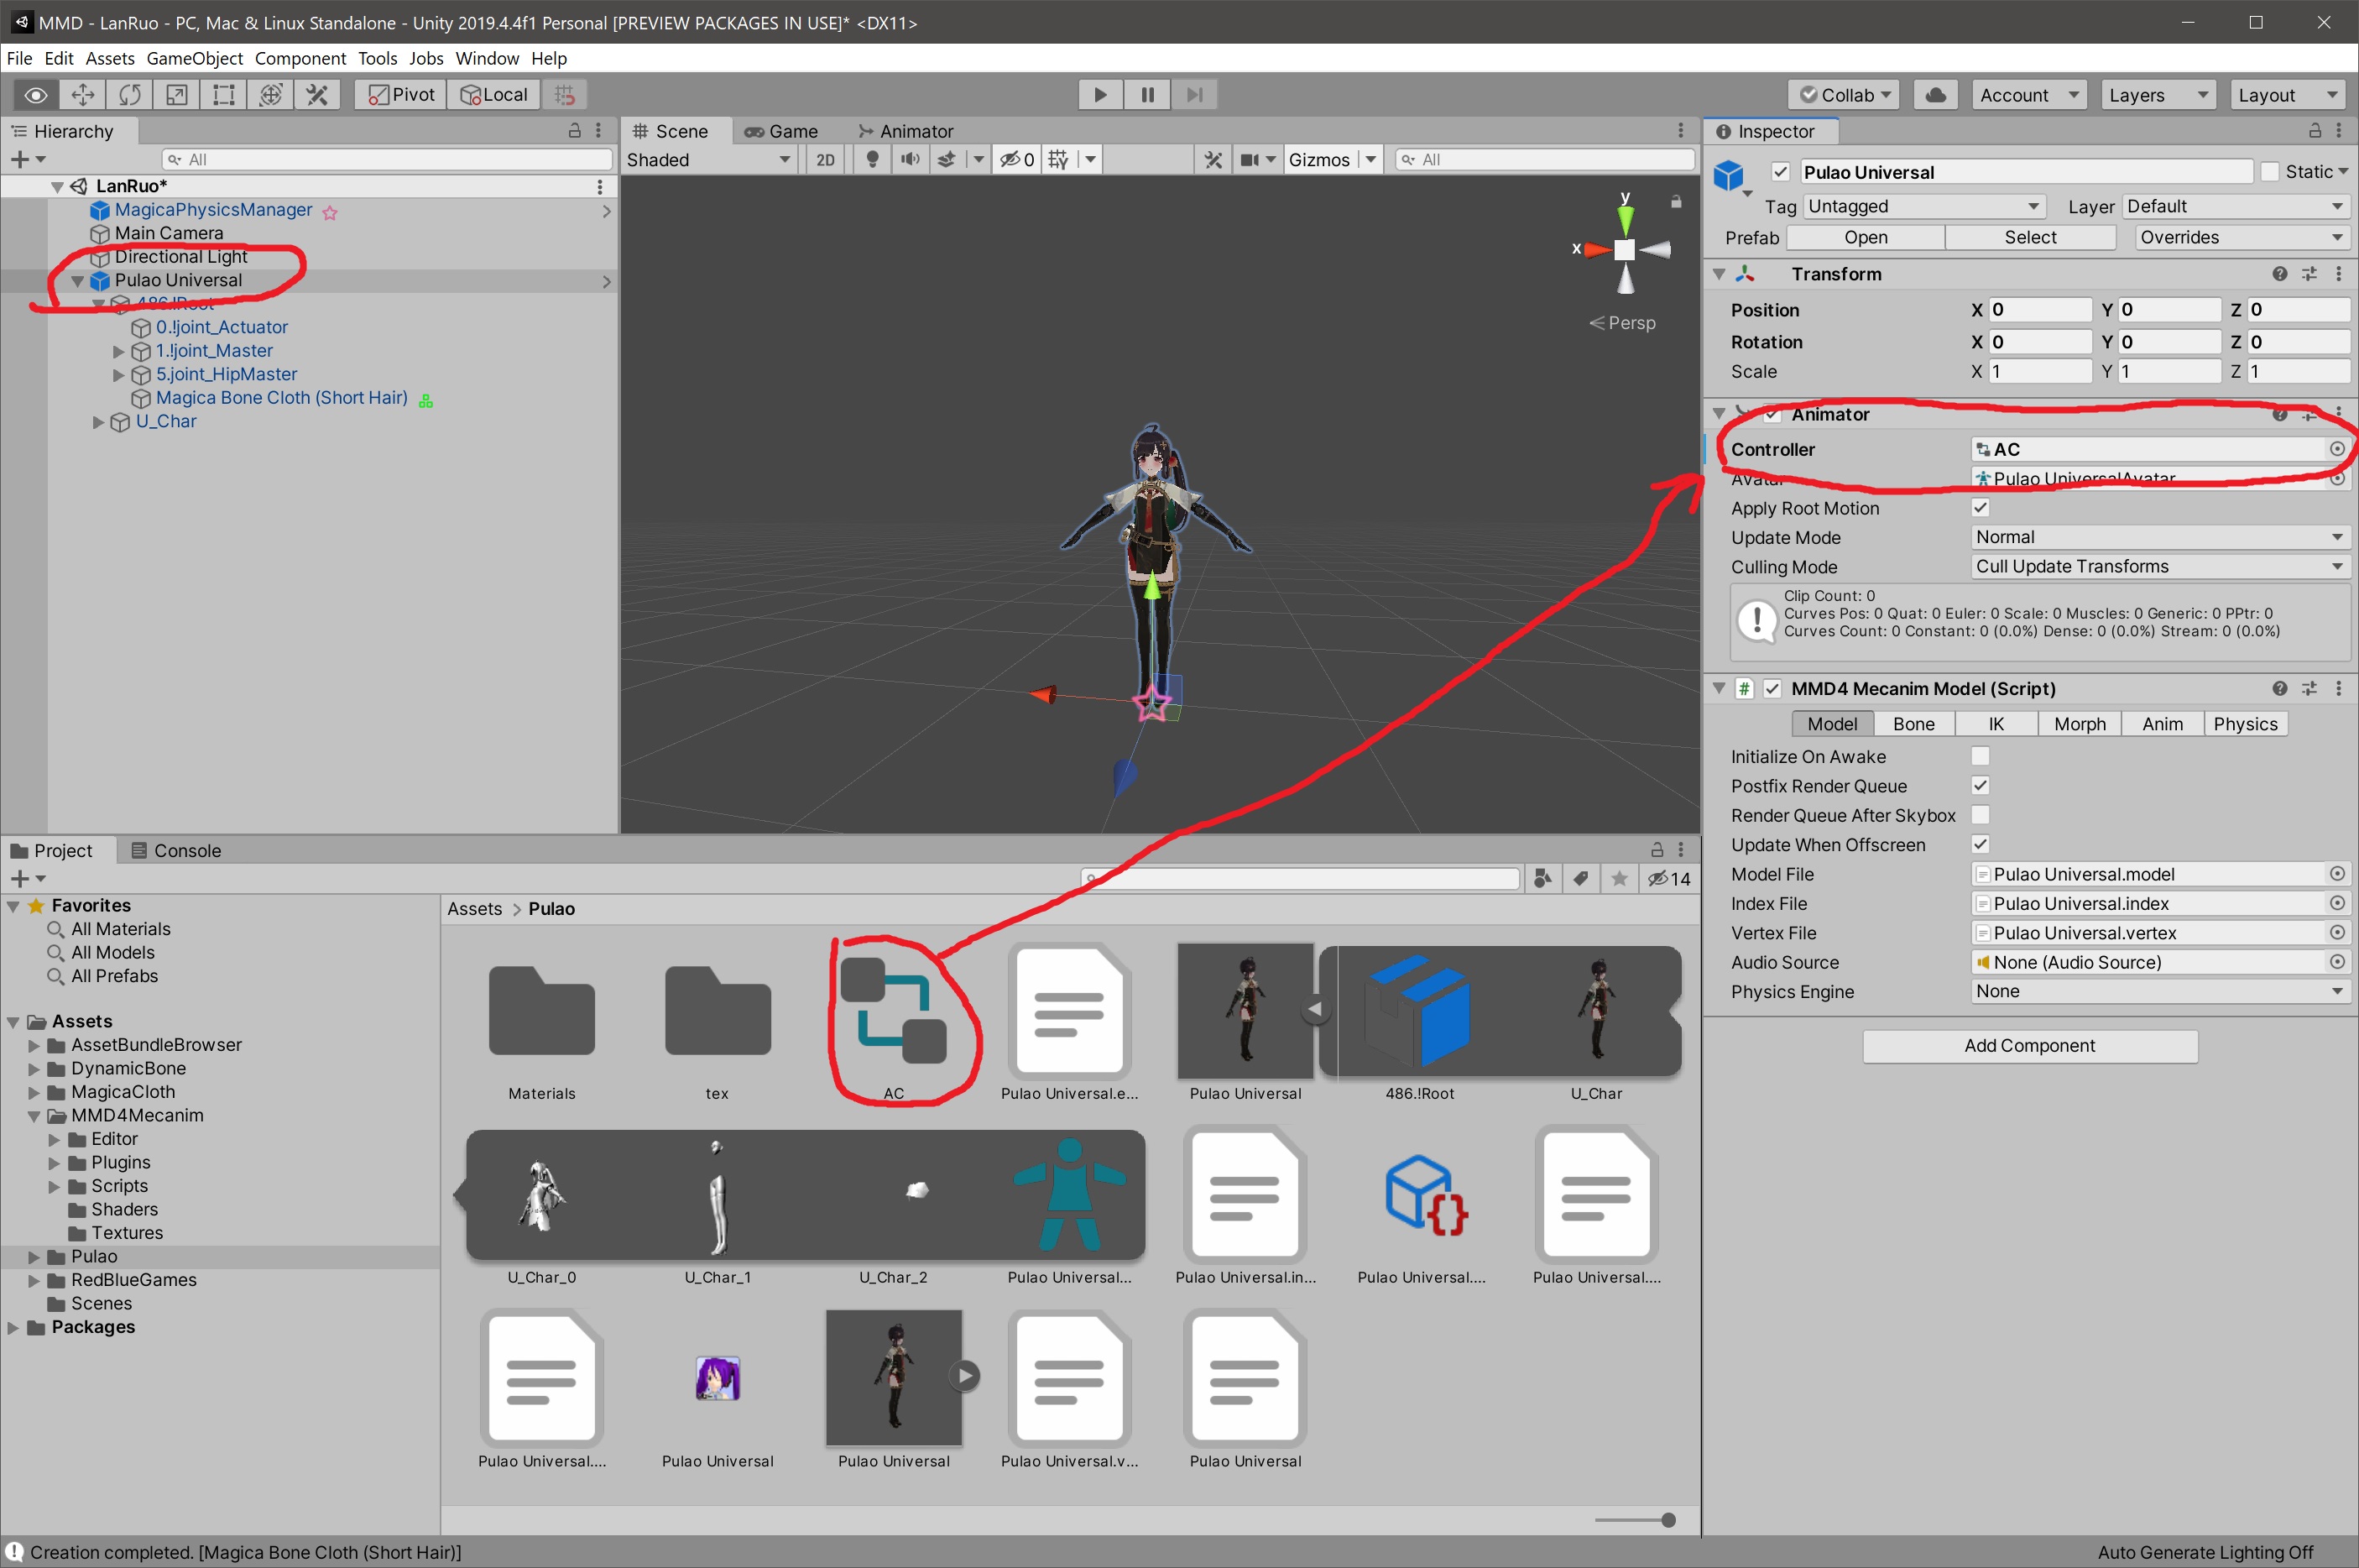Open the Layers dropdown
The image size is (2359, 1568).
point(2157,95)
